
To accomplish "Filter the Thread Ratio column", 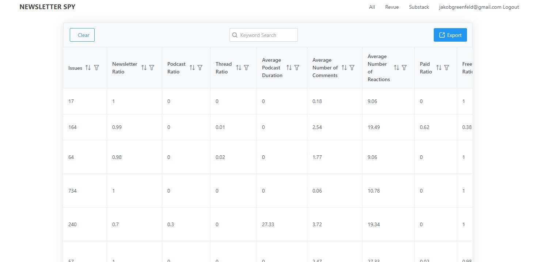I will click(246, 68).
